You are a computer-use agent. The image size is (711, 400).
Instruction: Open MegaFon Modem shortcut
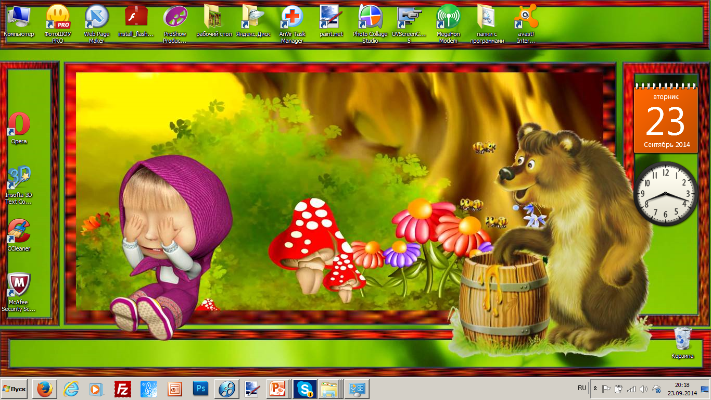click(448, 18)
